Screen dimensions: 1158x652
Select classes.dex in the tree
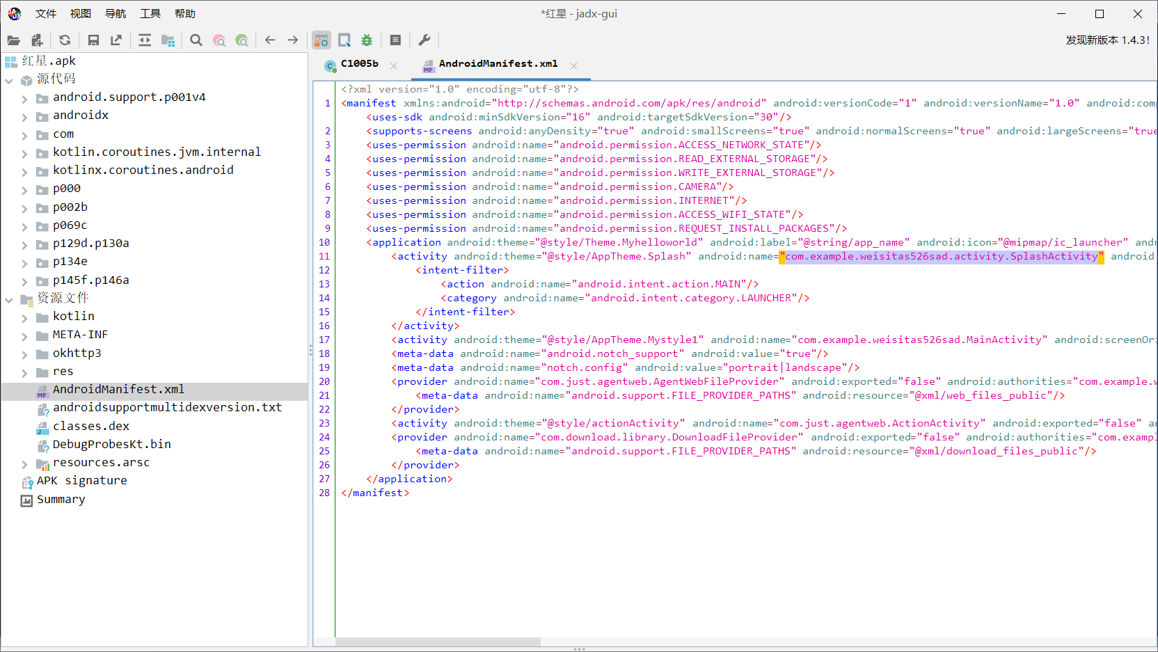point(91,426)
